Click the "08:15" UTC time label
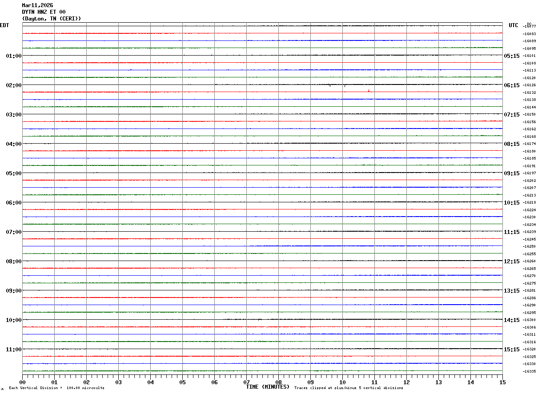Image resolution: width=538 pixels, height=394 pixels. (511, 144)
